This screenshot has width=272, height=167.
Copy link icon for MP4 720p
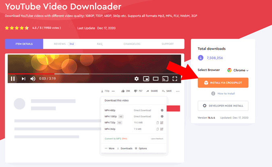[x=158, y=123]
